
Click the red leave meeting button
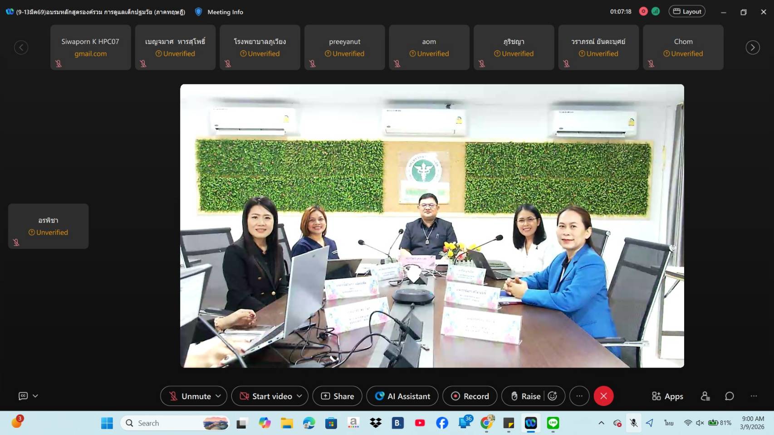(x=603, y=396)
